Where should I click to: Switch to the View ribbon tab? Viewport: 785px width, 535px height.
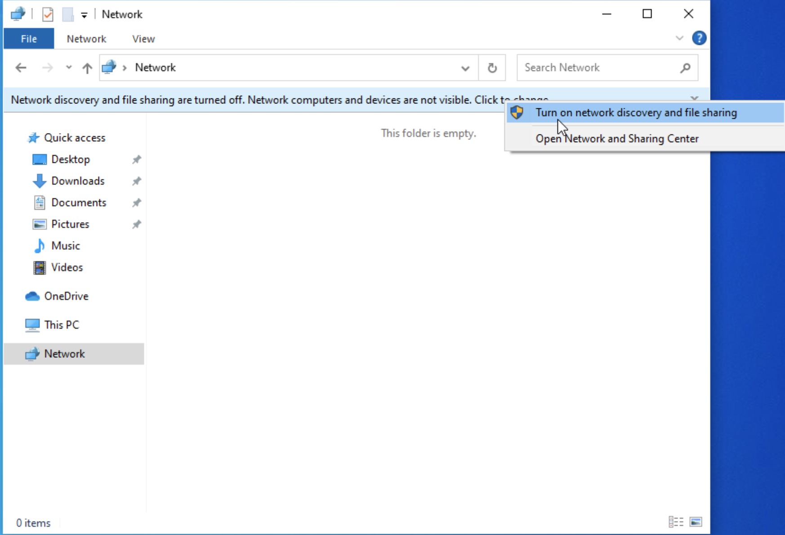coord(143,39)
